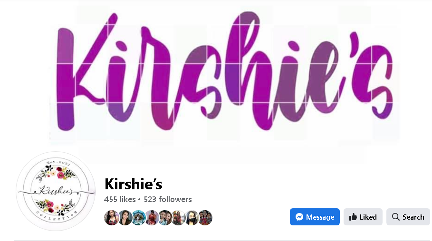
Task: Open the fourth follower avatar in red dress
Action: (152, 218)
